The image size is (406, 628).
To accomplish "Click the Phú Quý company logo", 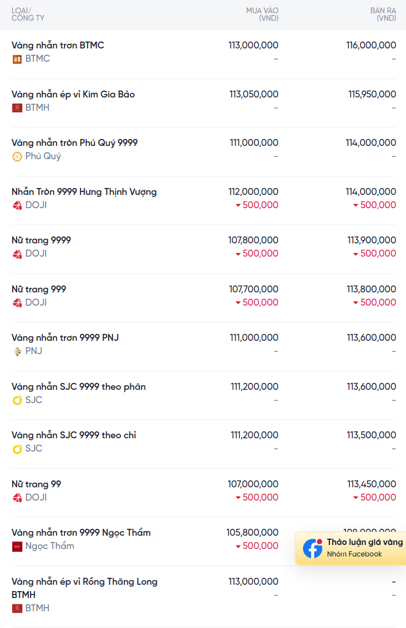I will click(17, 156).
